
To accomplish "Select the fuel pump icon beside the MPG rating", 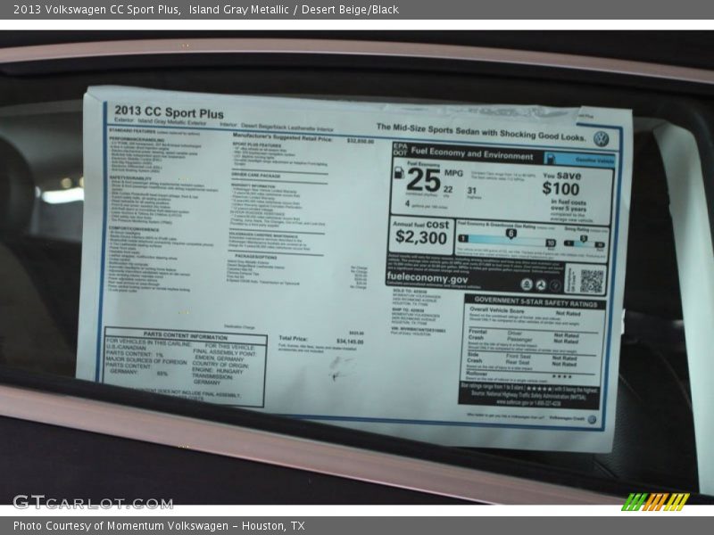I will 398,174.
